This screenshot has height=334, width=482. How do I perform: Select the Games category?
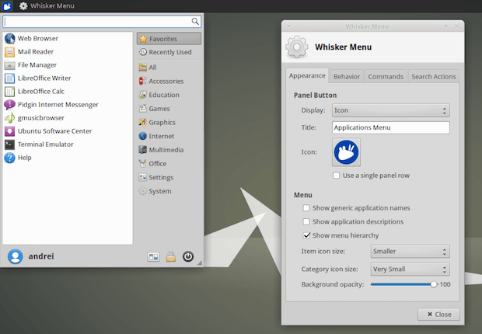169,109
